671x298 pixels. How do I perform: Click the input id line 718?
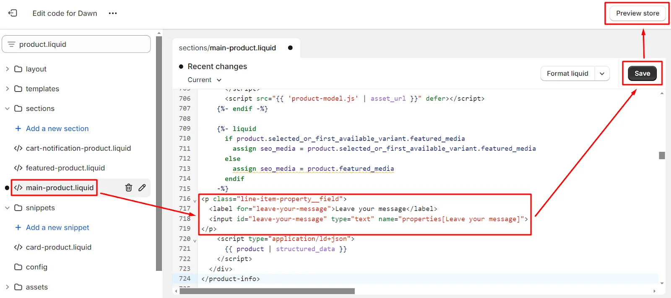point(368,219)
